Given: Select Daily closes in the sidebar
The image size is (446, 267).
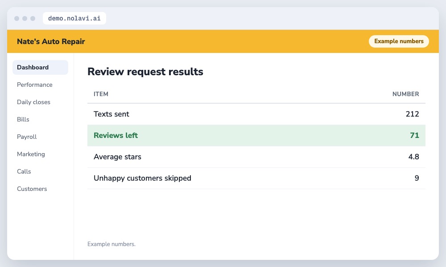Looking at the screenshot, I should [33, 102].
